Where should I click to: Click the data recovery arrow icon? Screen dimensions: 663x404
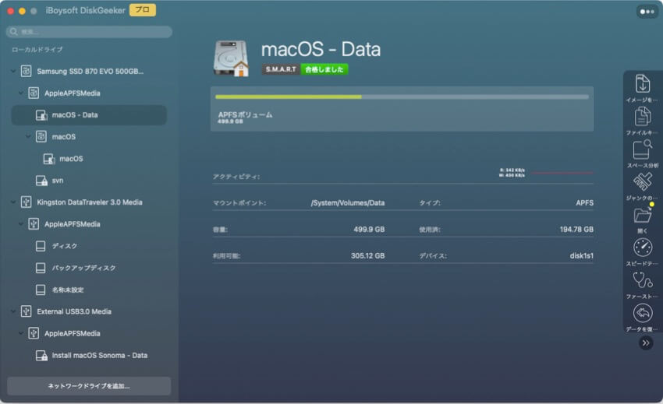tap(642, 313)
